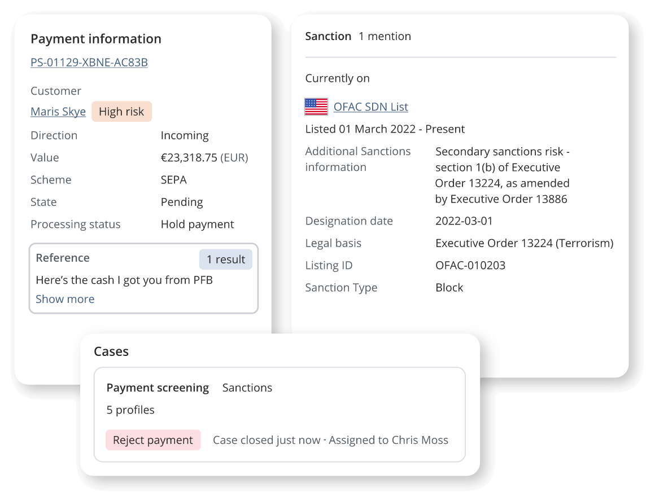Viewport: 655px width, 502px height.
Task: Open payment ID PS-01129-XBNE-AC83B link
Action: [89, 63]
